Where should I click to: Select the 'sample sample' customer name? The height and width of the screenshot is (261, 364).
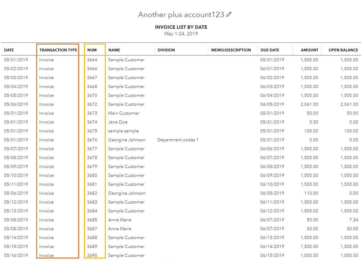pyautogui.click(x=123, y=131)
